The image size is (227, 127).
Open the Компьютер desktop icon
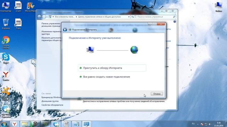(6, 6)
